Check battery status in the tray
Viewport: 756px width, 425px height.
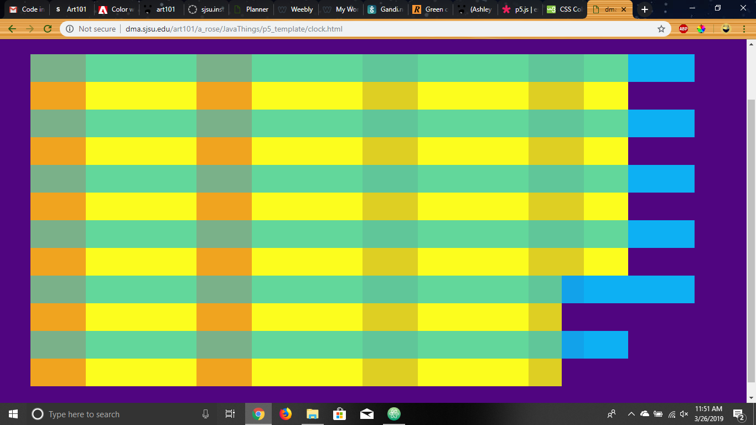point(658,414)
